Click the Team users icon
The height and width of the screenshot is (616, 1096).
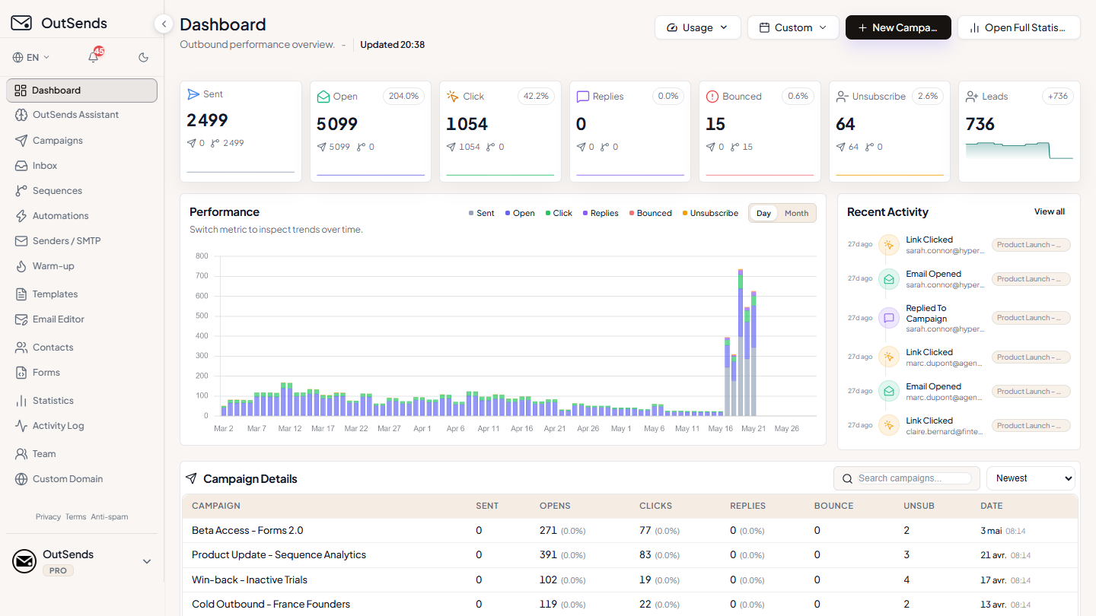pos(21,454)
